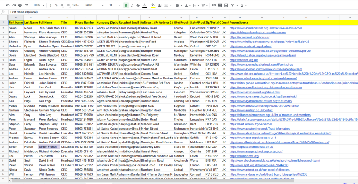Expand the merge cells options arrow

(171, 5)
